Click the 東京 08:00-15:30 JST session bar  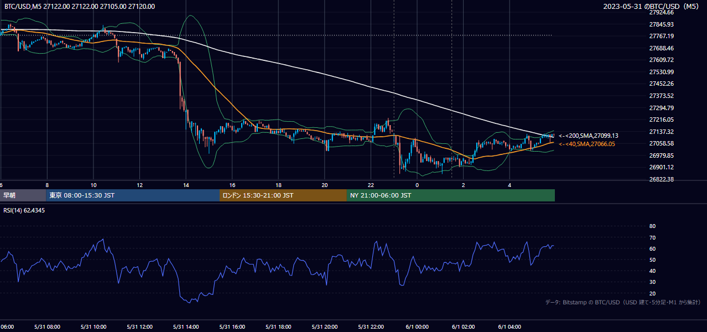click(132, 195)
